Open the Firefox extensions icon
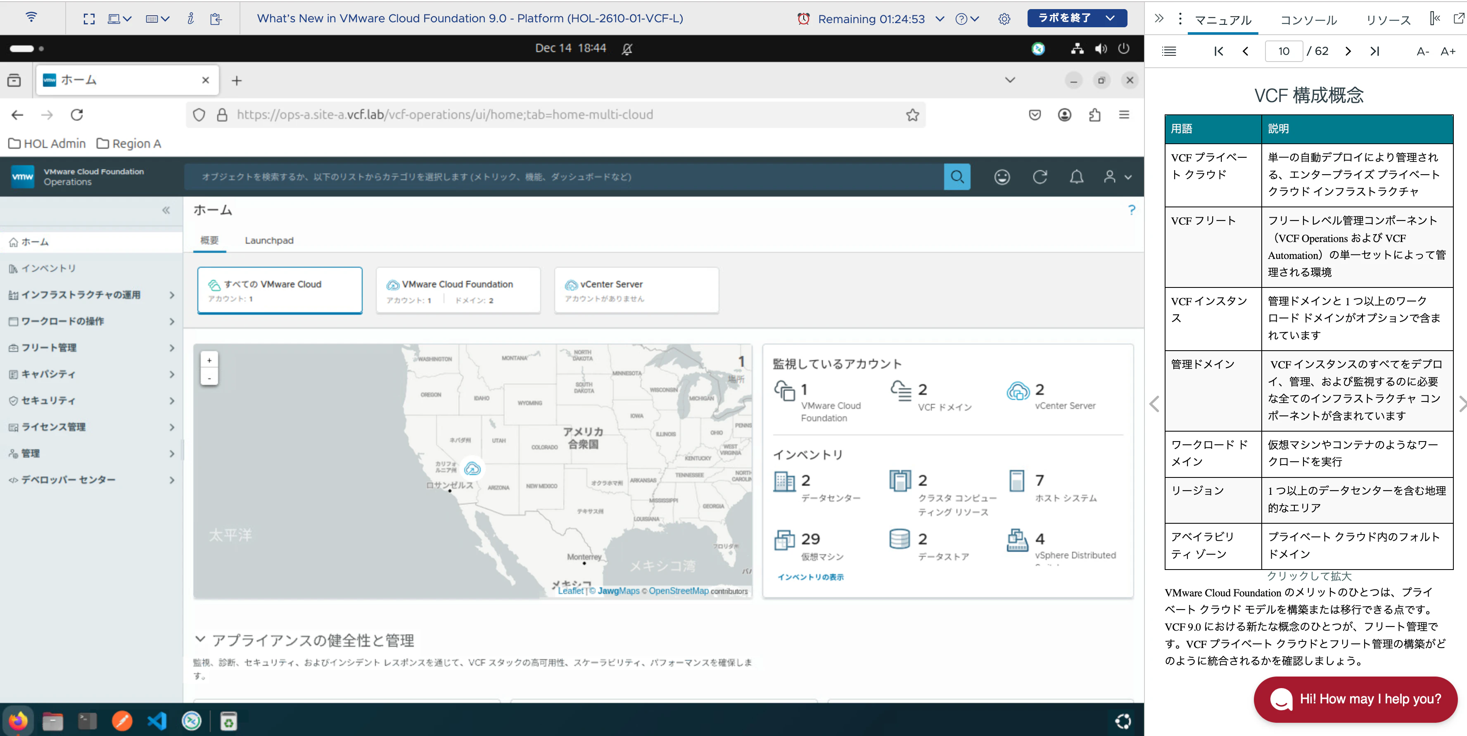 coord(1094,115)
